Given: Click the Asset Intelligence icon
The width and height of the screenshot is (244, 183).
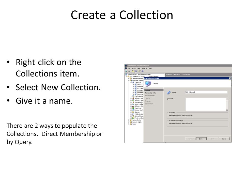Looking at the screenshot, I should (133, 104).
